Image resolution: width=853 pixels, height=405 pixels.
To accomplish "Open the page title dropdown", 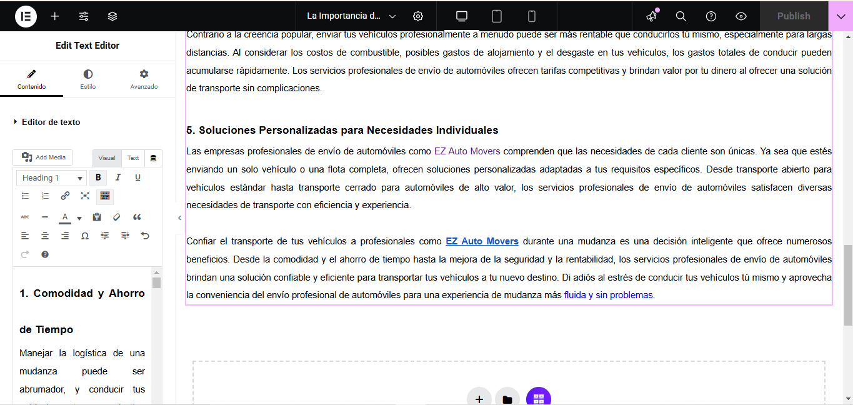I will (351, 16).
